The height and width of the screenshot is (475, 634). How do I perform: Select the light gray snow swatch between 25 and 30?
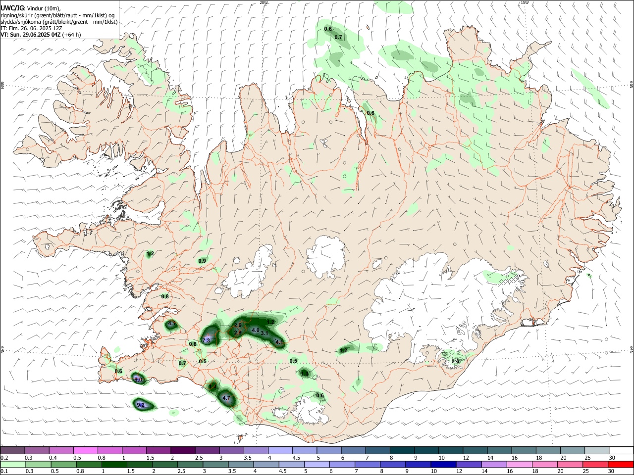click(597, 450)
